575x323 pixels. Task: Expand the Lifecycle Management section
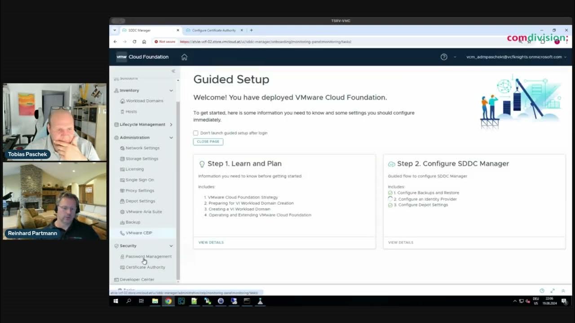coord(171,125)
